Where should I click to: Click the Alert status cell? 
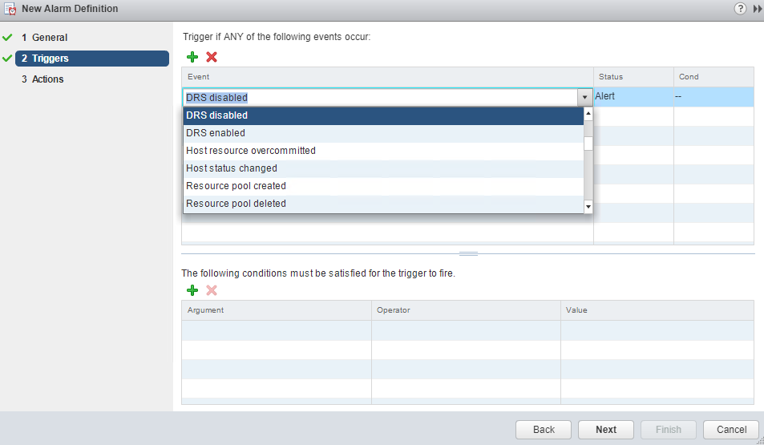pos(633,96)
